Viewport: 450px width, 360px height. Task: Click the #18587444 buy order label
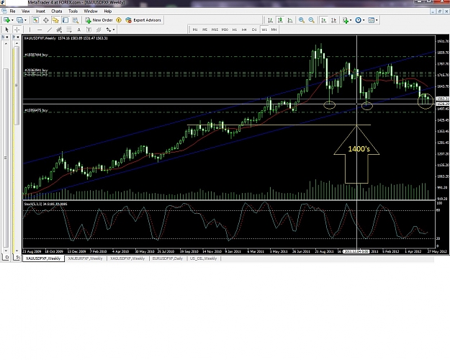(x=37, y=55)
